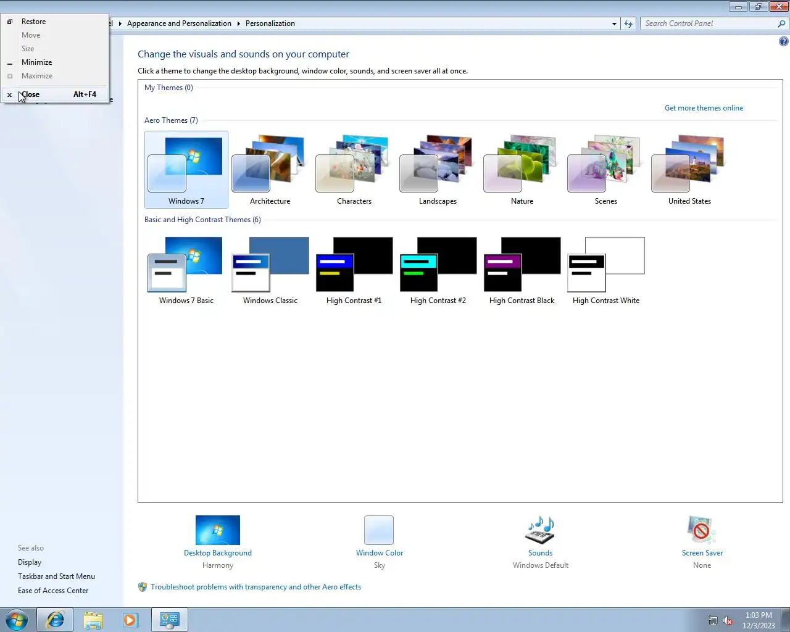This screenshot has width=790, height=632.
Task: Click the network tray icon
Action: point(712,620)
